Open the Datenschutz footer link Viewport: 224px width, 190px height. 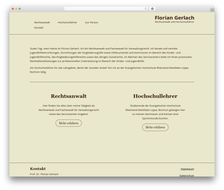click(187, 176)
